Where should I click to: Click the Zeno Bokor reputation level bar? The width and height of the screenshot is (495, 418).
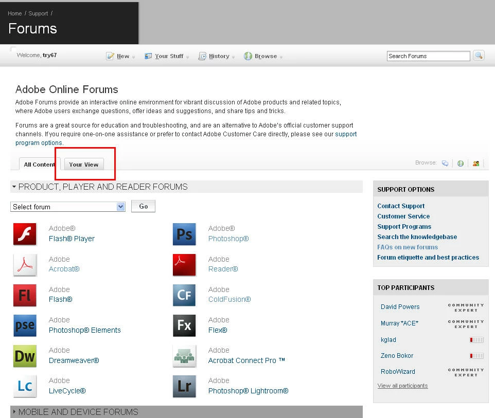tap(476, 356)
